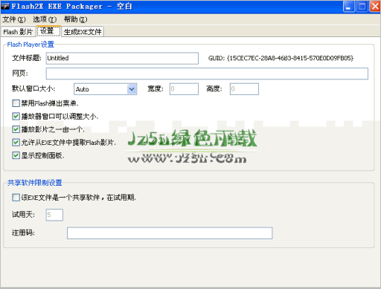Open the 选项 (Y) menu
Screen dimensions: 381x289
pyautogui.click(x=45, y=19)
